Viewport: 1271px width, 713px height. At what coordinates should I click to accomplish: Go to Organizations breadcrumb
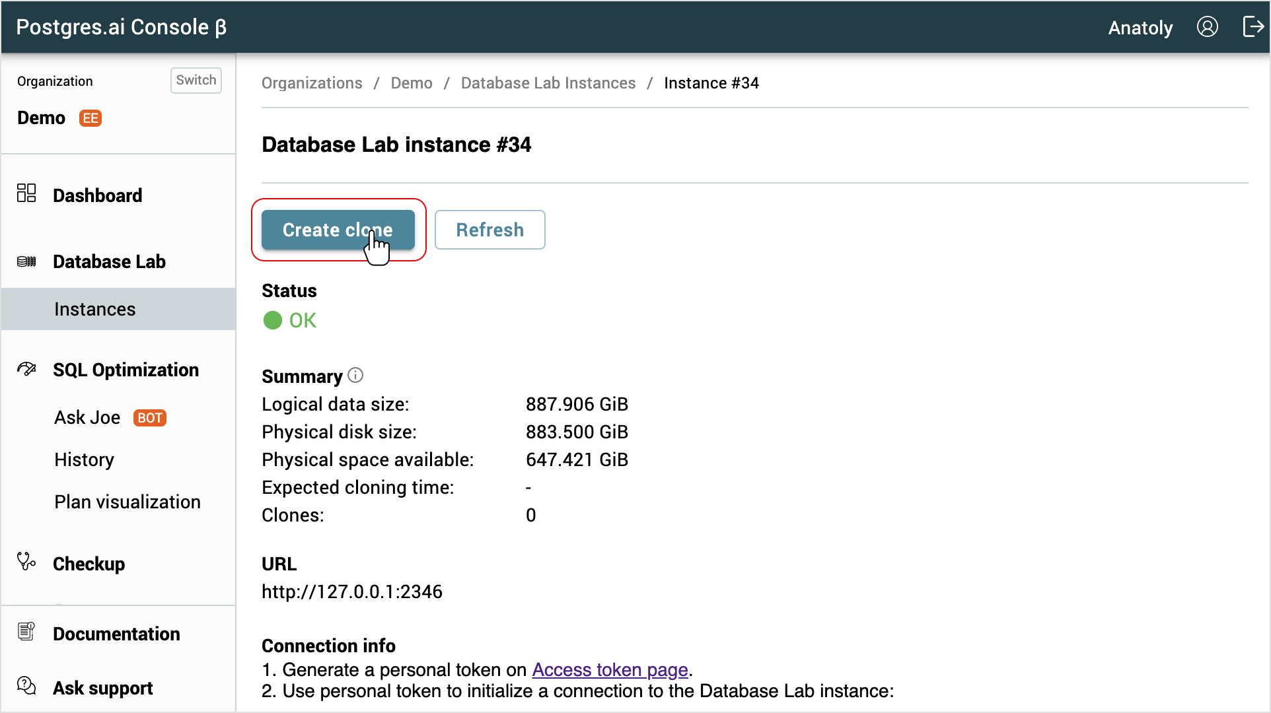point(312,83)
